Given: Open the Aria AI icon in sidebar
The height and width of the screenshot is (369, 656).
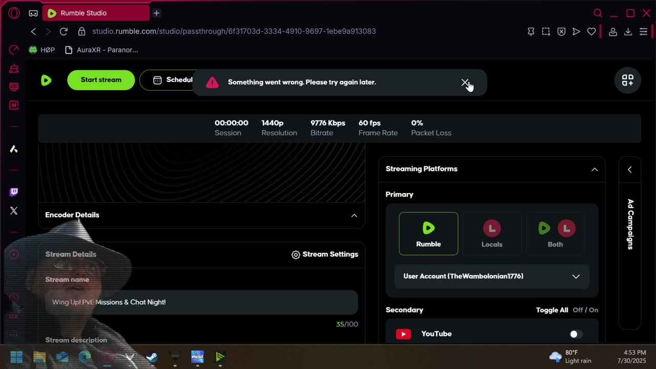Looking at the screenshot, I should (14, 149).
